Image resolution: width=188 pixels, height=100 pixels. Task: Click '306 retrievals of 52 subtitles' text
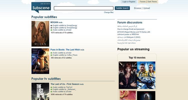tap(61, 58)
